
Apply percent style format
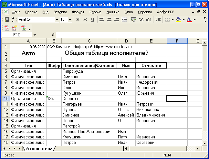point(141,20)
